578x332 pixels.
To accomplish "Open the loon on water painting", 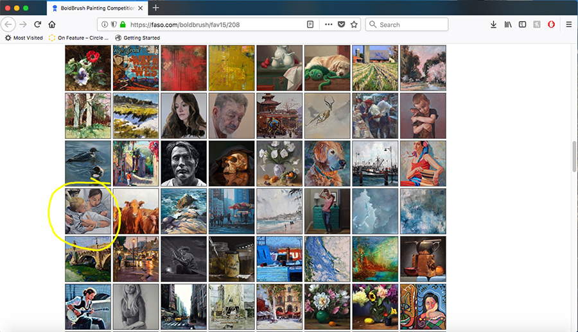I will point(88,163).
